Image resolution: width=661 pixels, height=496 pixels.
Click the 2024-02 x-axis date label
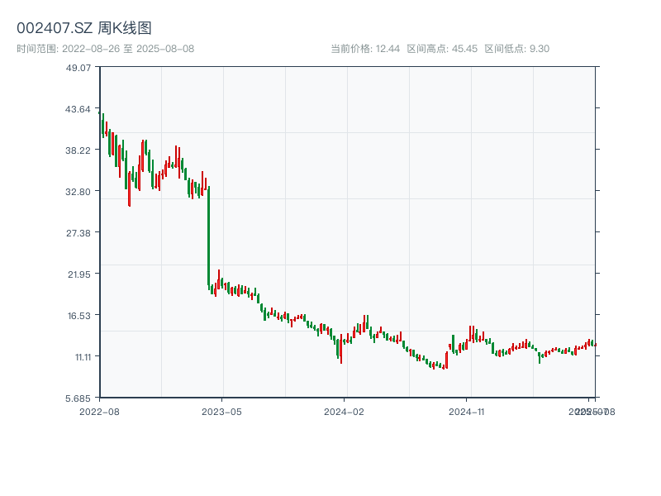click(345, 411)
